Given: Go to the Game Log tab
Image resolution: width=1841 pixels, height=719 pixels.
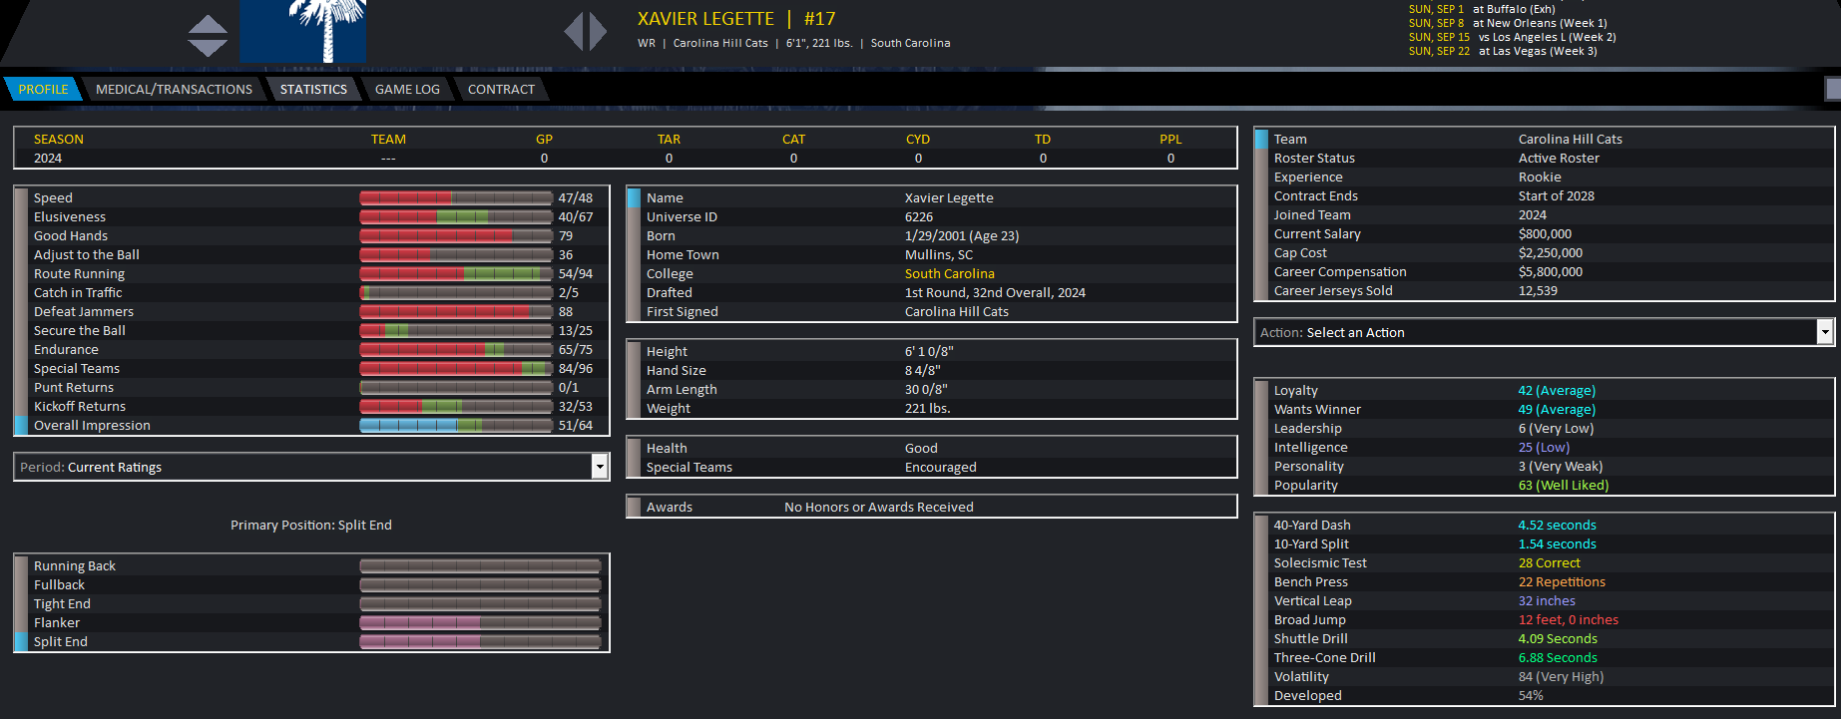Looking at the screenshot, I should click(x=407, y=89).
